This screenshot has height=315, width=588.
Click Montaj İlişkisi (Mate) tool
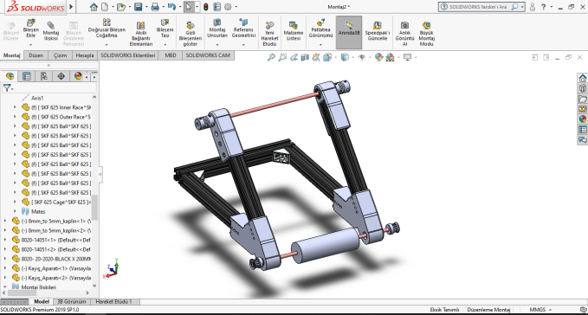(x=50, y=30)
